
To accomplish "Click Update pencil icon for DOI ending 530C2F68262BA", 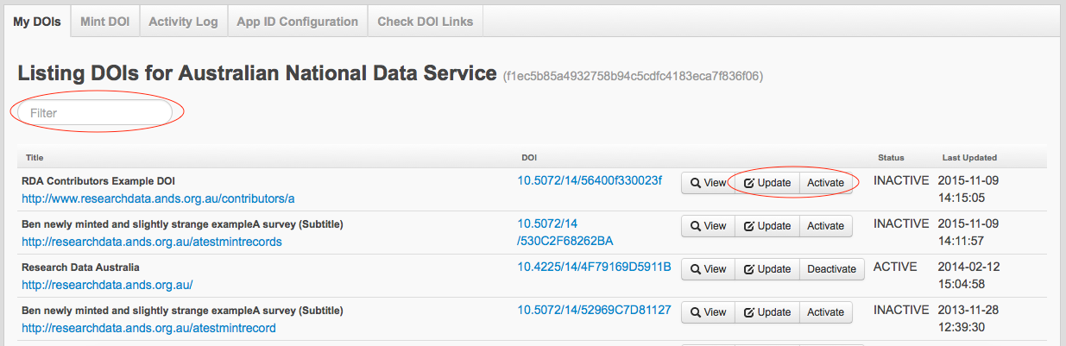I will point(749,226).
